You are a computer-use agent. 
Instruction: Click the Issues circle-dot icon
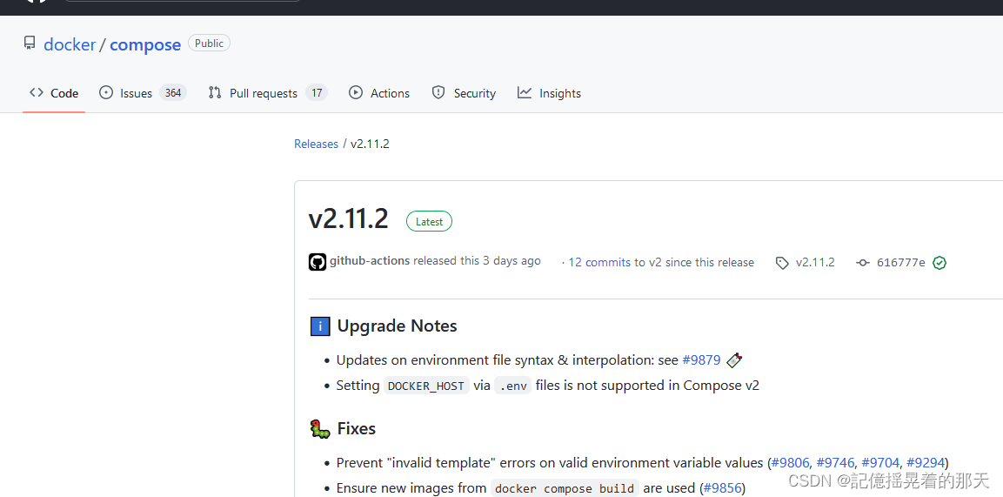point(106,92)
